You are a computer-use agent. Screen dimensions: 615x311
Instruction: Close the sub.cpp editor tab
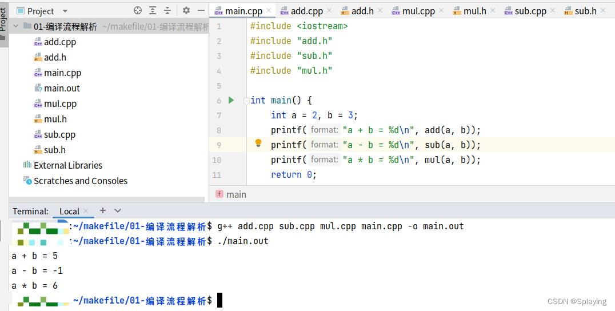553,11
